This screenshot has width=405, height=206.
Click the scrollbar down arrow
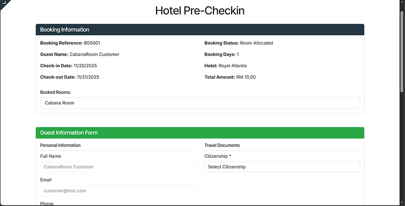click(402, 203)
